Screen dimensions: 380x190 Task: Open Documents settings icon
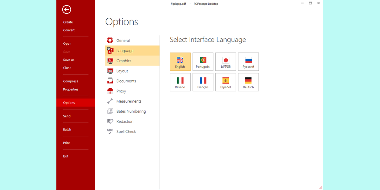[x=110, y=81]
